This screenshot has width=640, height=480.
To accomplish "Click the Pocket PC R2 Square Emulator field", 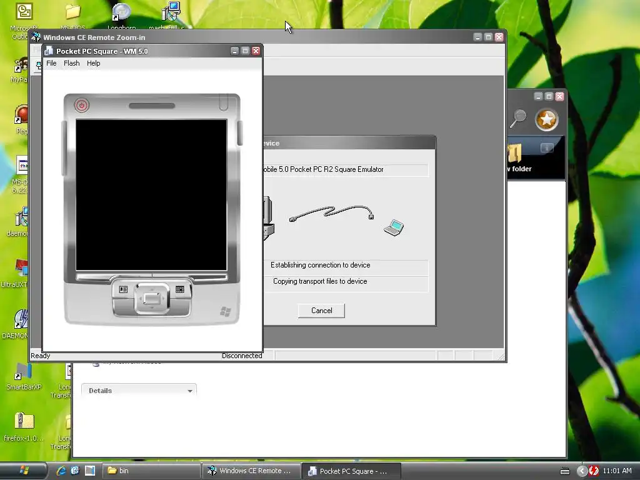I will tap(345, 169).
